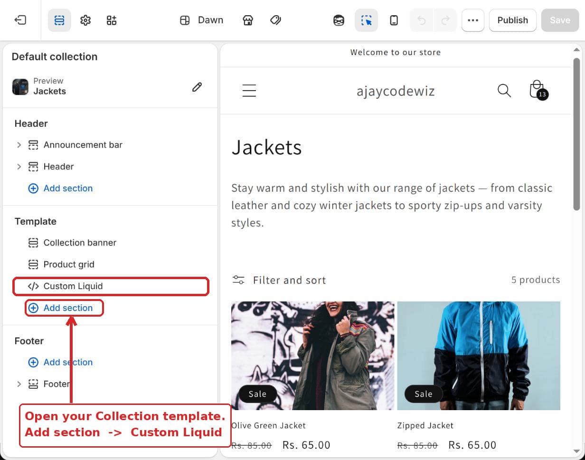Image resolution: width=585 pixels, height=460 pixels.
Task: Click Filter and sort in preview
Action: coord(279,280)
